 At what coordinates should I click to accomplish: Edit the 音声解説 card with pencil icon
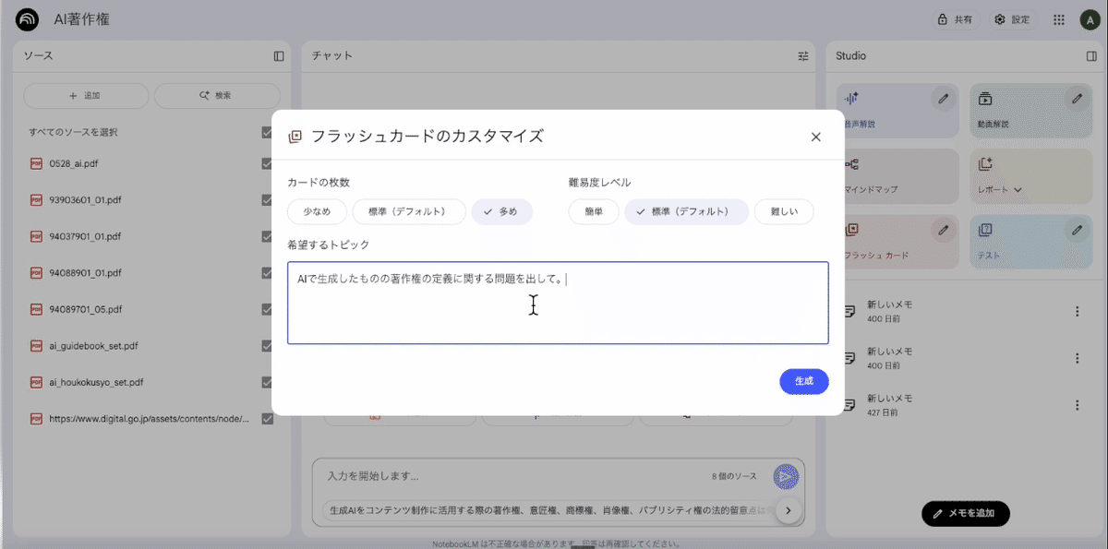[943, 97]
